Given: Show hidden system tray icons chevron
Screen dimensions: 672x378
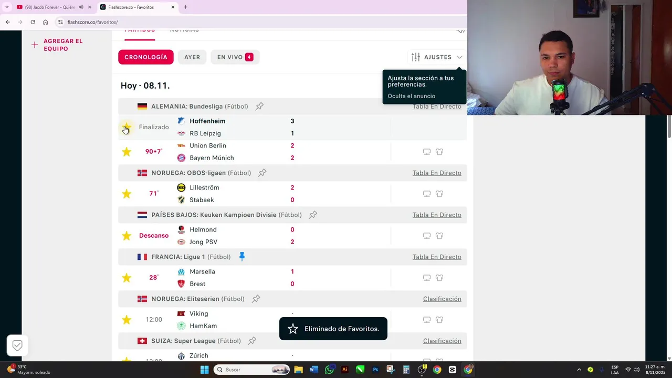Looking at the screenshot, I should [x=579, y=370].
